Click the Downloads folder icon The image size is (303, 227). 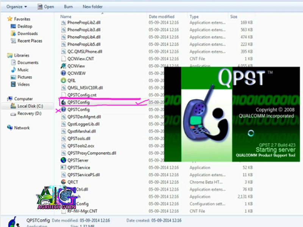pos(13,34)
